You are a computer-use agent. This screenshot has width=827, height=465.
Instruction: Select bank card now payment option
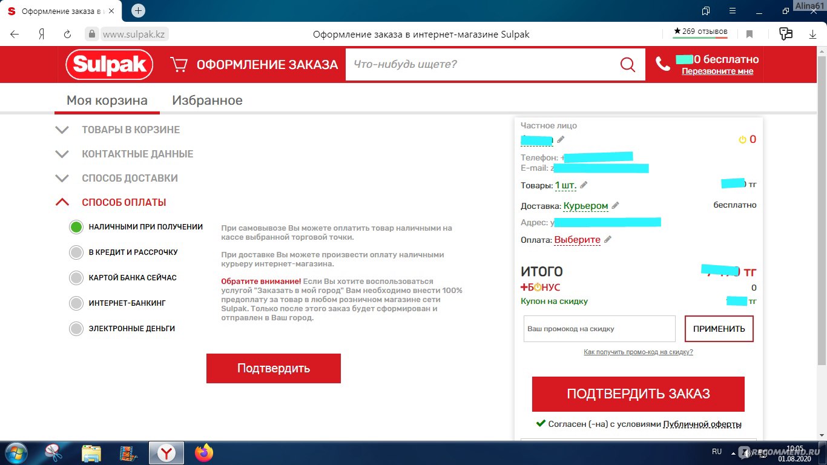[76, 278]
